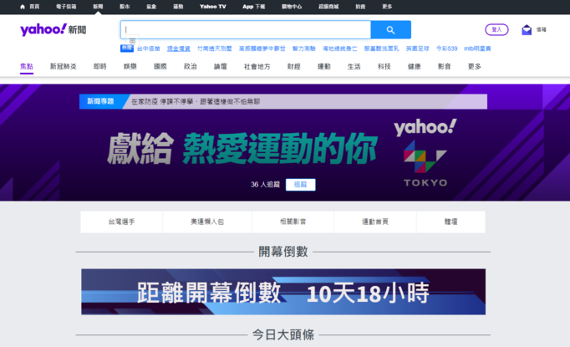Screen dimensions: 570x347
Task: Click the 今日大頭條 section heading
Action: (283, 334)
